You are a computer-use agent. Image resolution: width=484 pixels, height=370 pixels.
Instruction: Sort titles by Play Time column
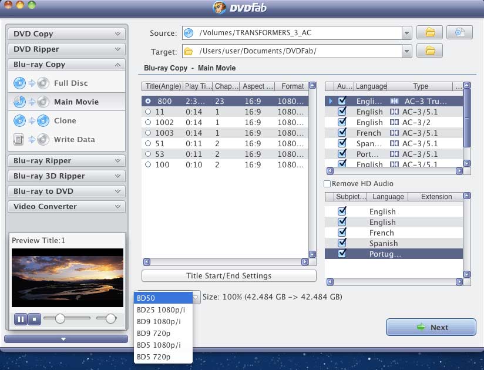(x=198, y=86)
